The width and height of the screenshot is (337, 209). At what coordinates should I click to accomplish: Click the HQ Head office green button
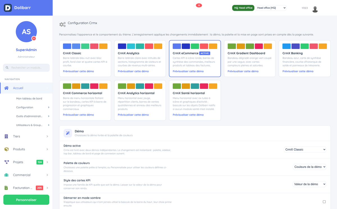243,8
